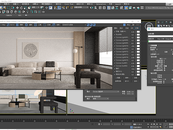
Task: Toggle the rectangular selection region icon
Action: [9, 8]
